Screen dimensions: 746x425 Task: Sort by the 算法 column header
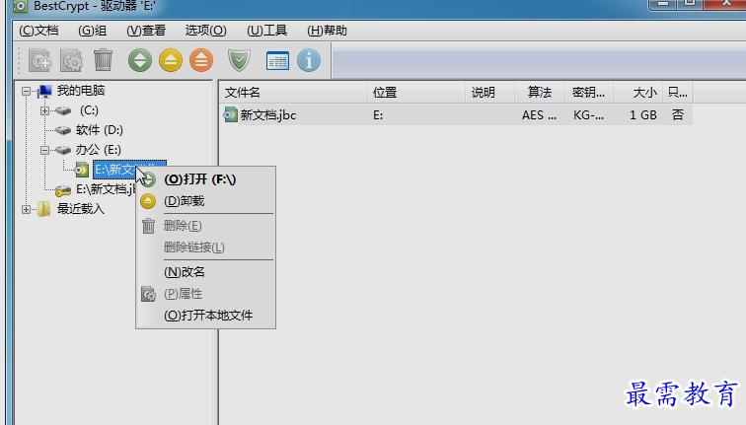pos(540,93)
